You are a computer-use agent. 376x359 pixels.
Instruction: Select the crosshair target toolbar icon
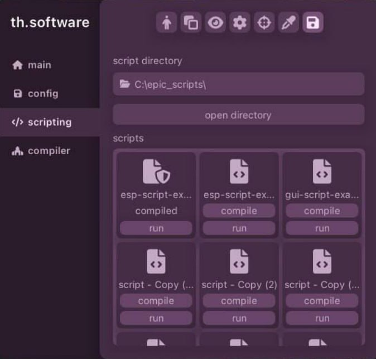264,23
